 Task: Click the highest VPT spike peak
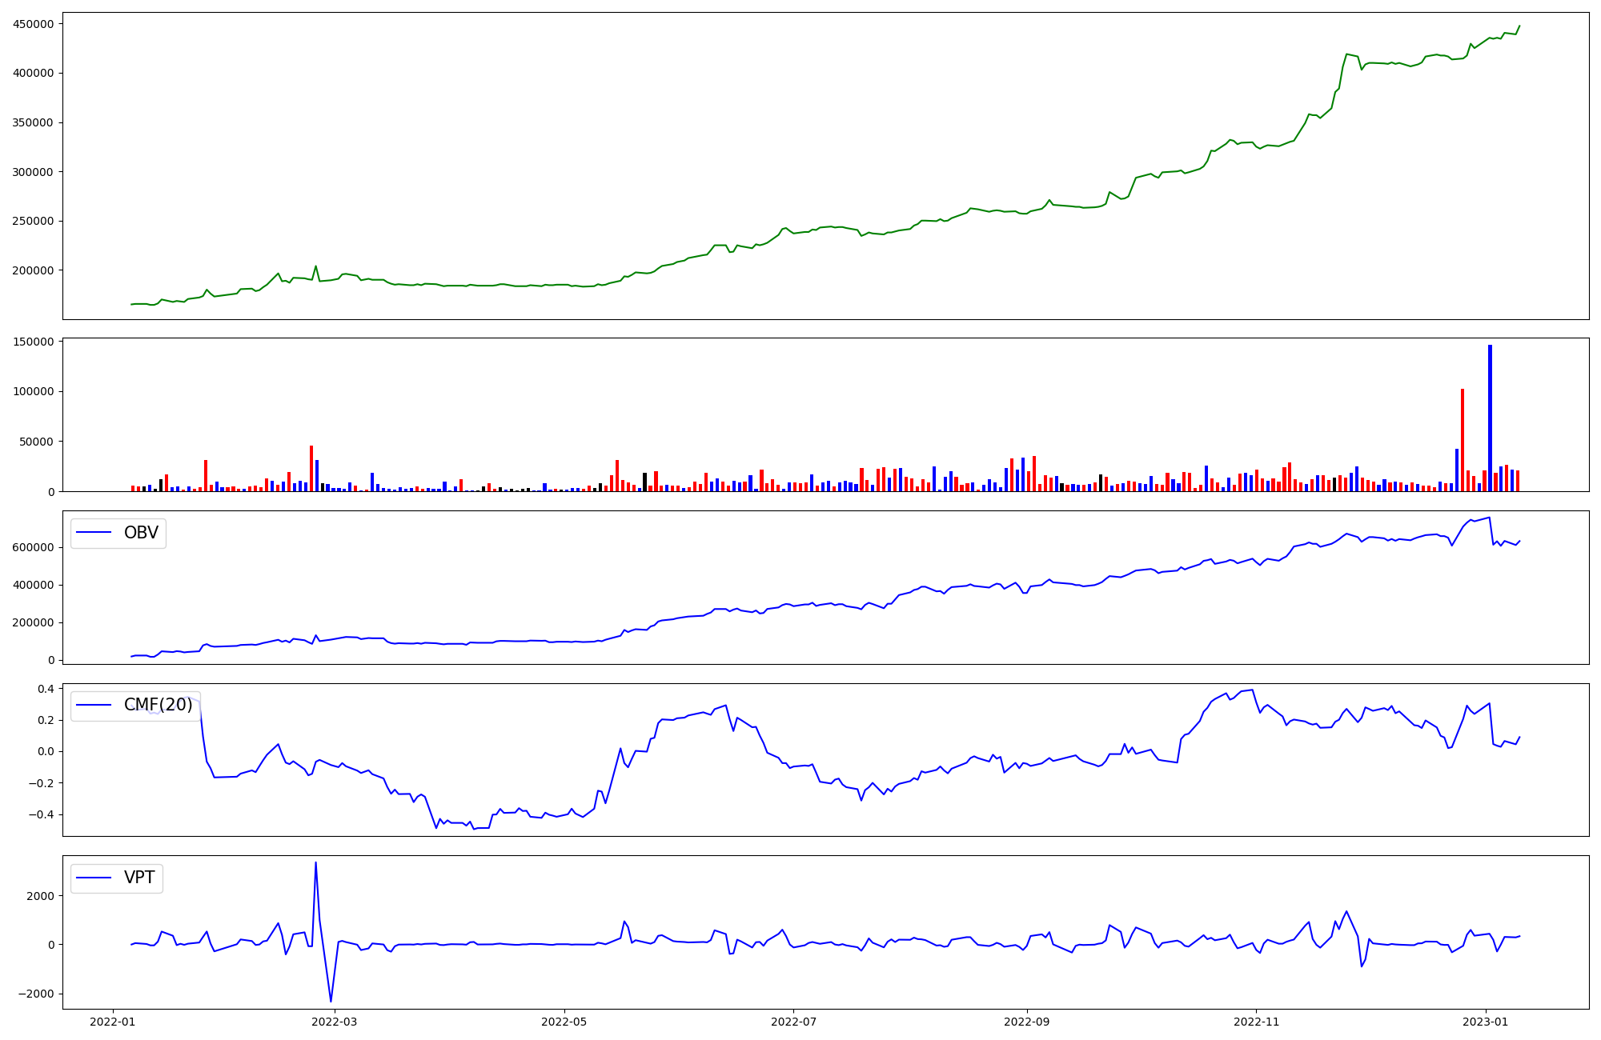315,862
